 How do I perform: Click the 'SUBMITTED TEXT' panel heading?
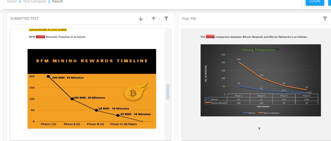coord(25,19)
